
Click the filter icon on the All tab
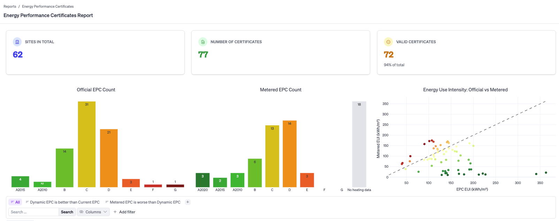pyautogui.click(x=12, y=202)
